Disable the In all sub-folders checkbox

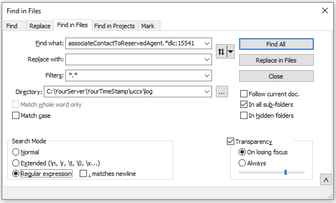coord(244,105)
